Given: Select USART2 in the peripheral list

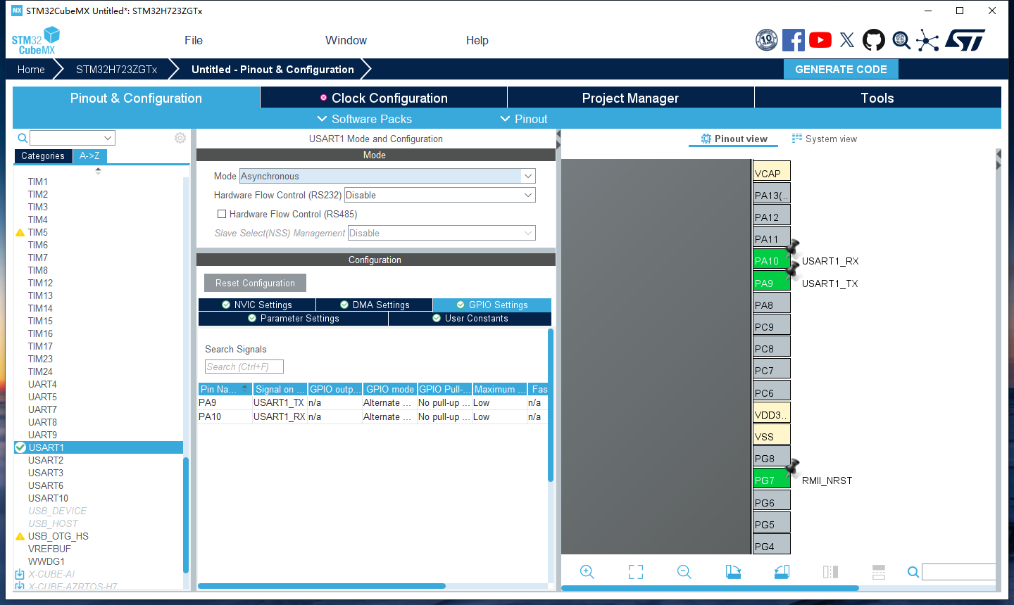Looking at the screenshot, I should (46, 460).
